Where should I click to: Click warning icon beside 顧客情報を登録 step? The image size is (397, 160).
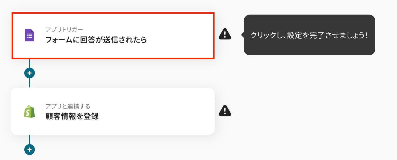click(225, 110)
